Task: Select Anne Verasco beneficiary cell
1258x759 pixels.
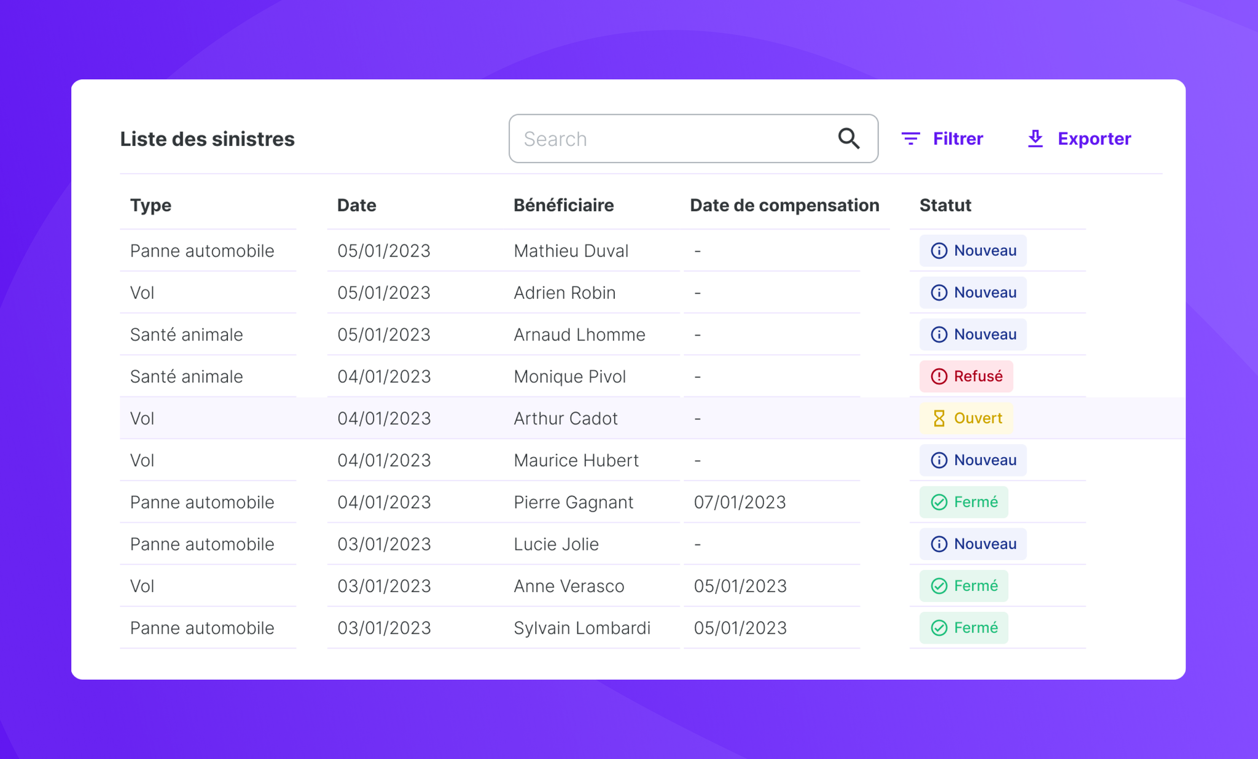Action: 569,586
